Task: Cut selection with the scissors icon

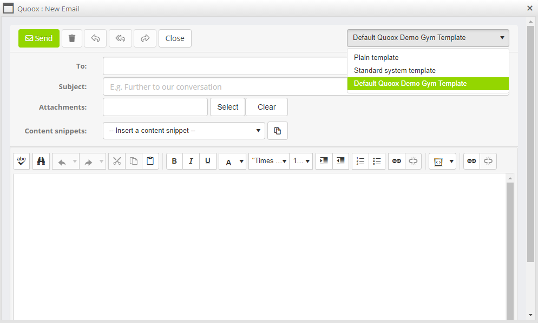Action: tap(117, 161)
